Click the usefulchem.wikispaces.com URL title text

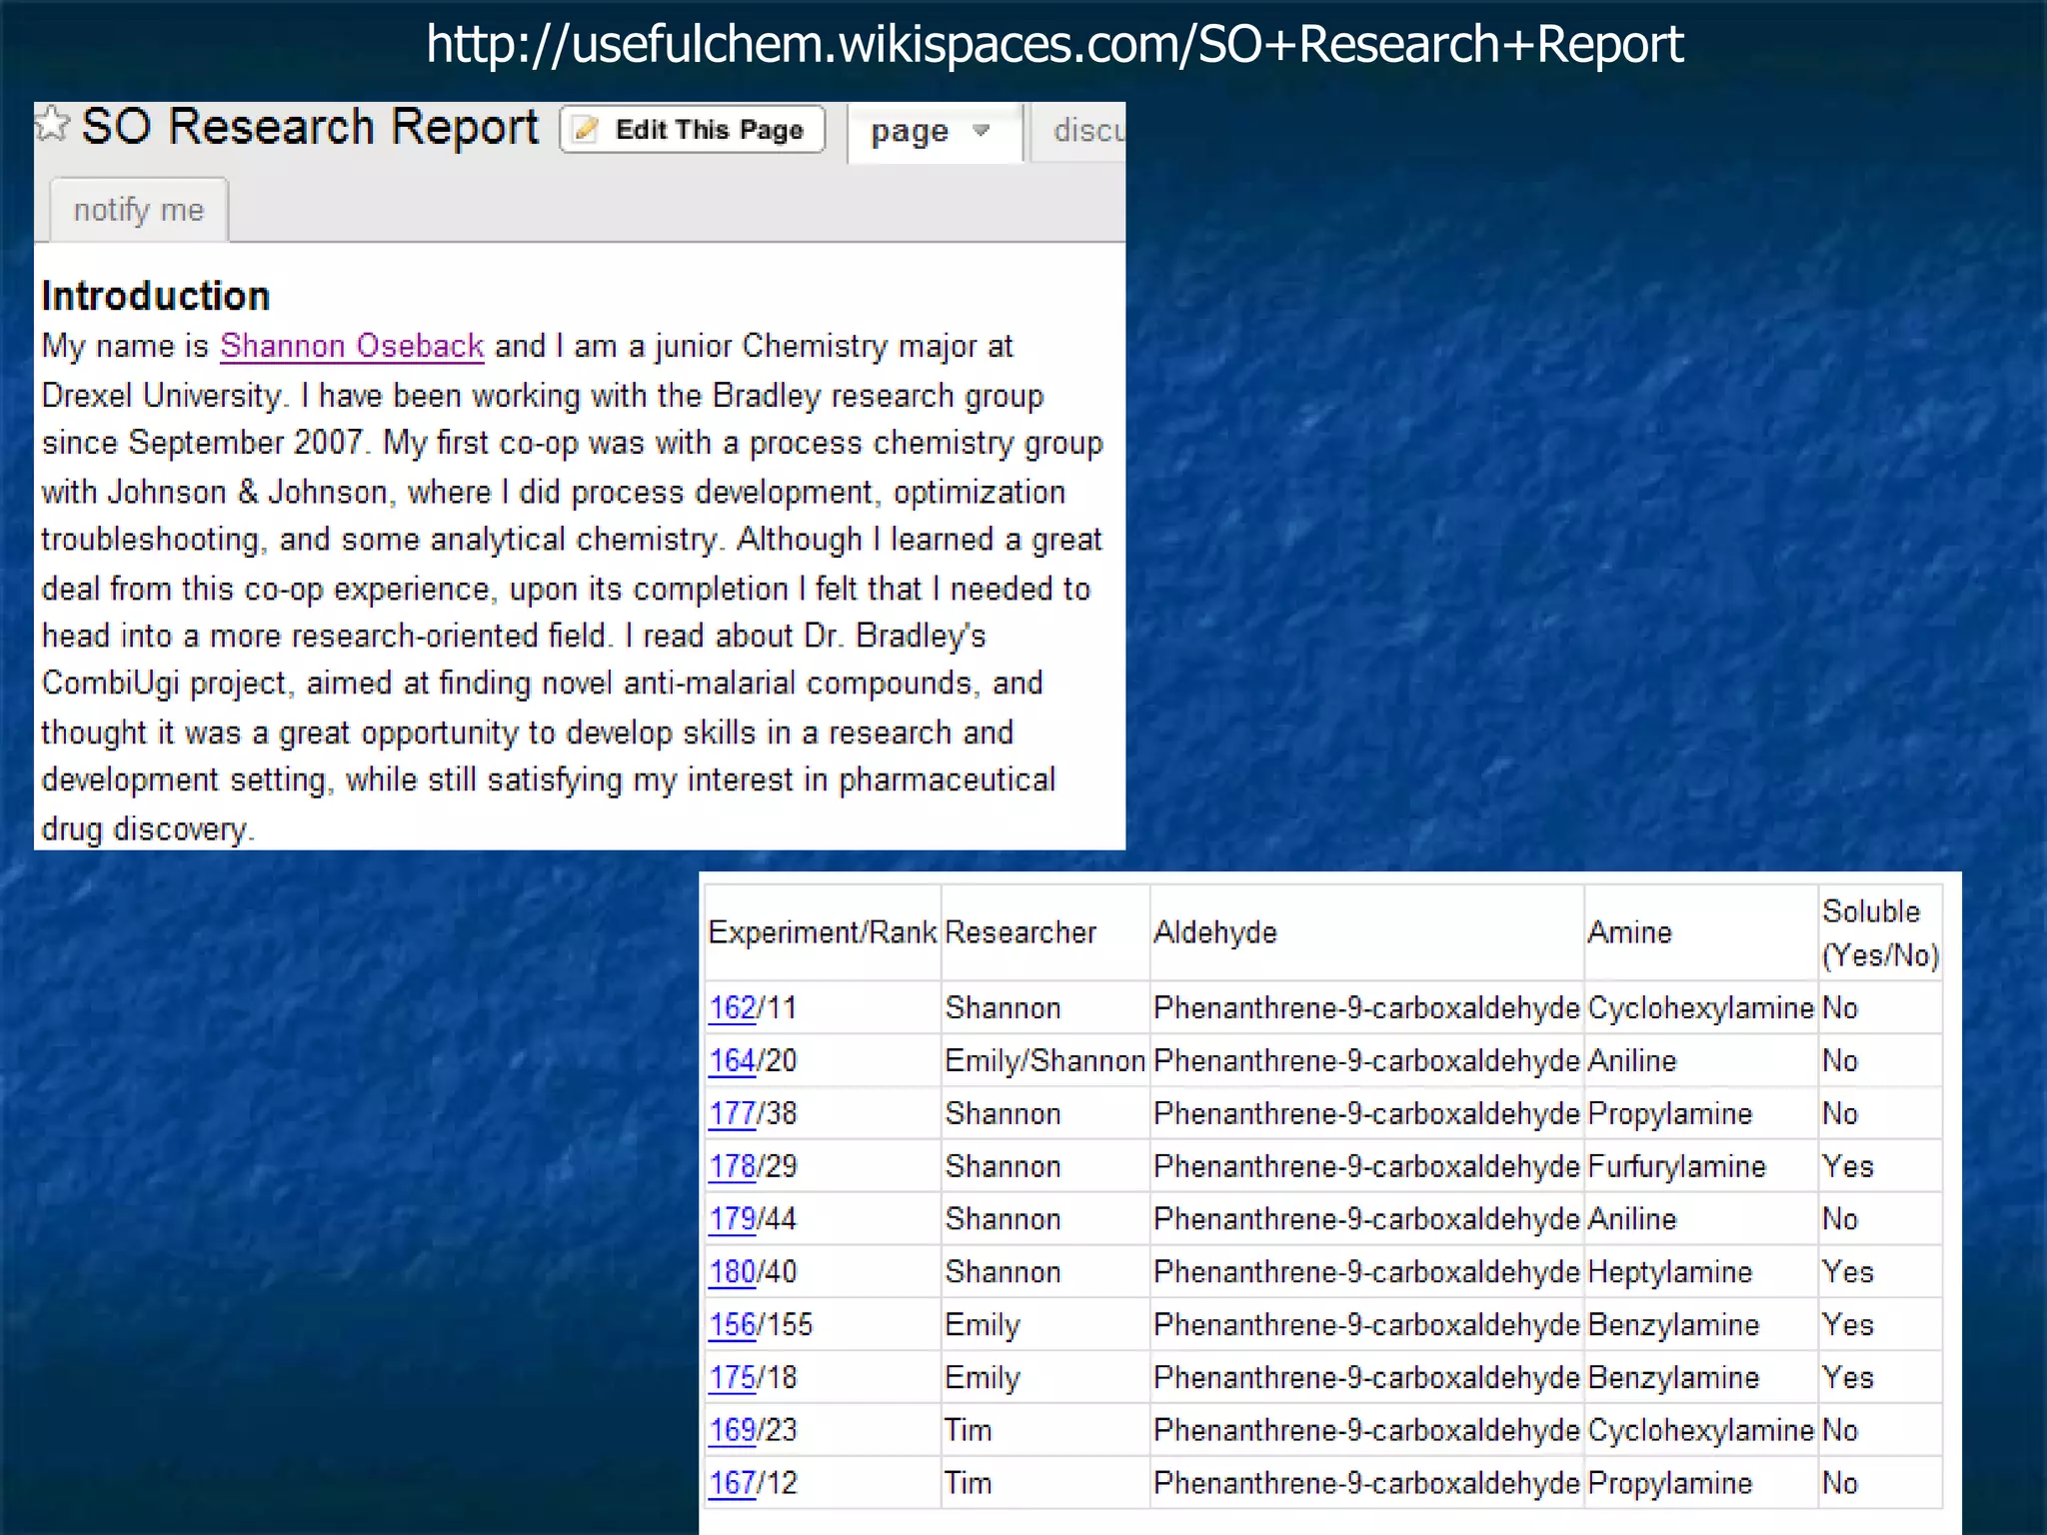click(x=1054, y=44)
